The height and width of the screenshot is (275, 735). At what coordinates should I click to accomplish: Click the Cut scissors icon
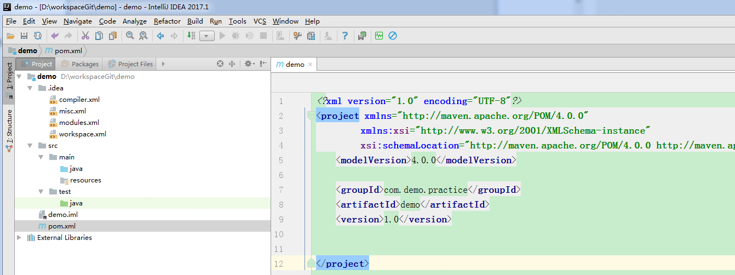click(x=85, y=36)
